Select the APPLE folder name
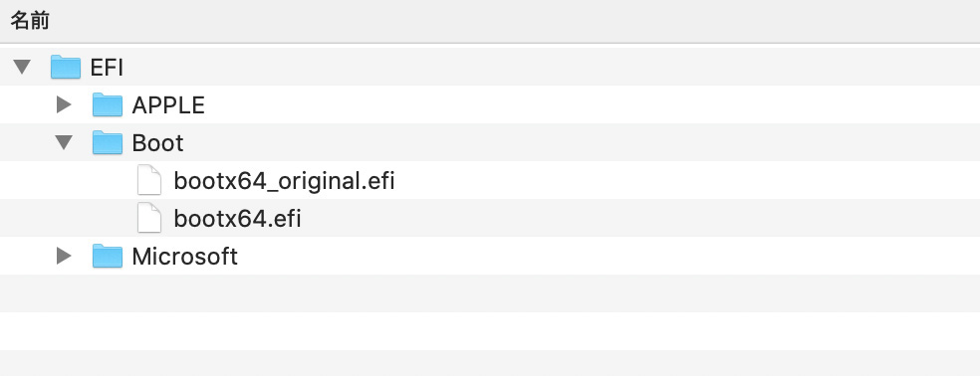Viewport: 980px width, 376px height. 168,105
